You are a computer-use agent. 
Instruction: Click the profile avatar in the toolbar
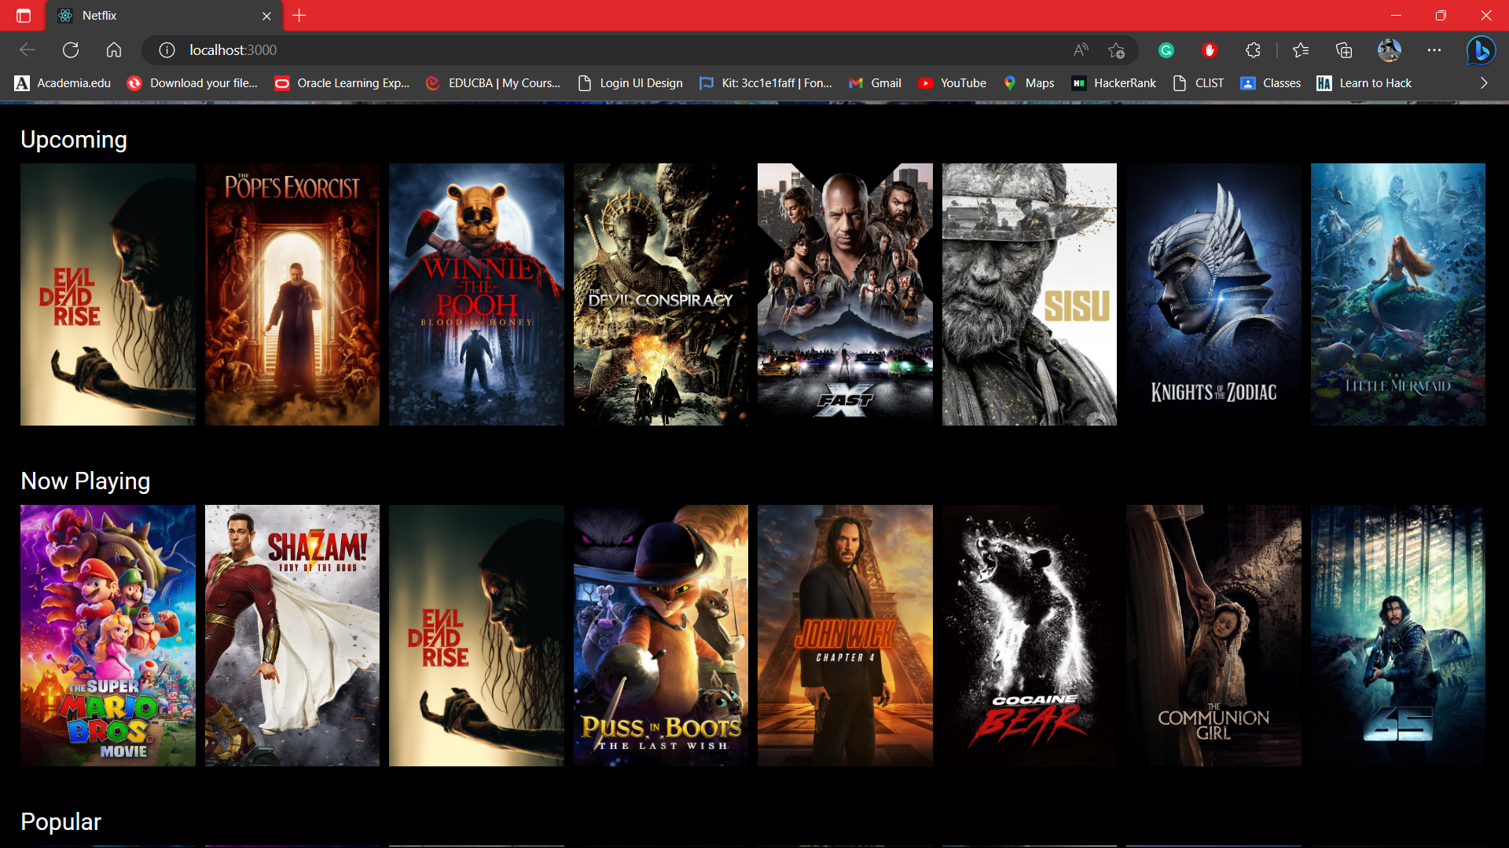pyautogui.click(x=1390, y=49)
